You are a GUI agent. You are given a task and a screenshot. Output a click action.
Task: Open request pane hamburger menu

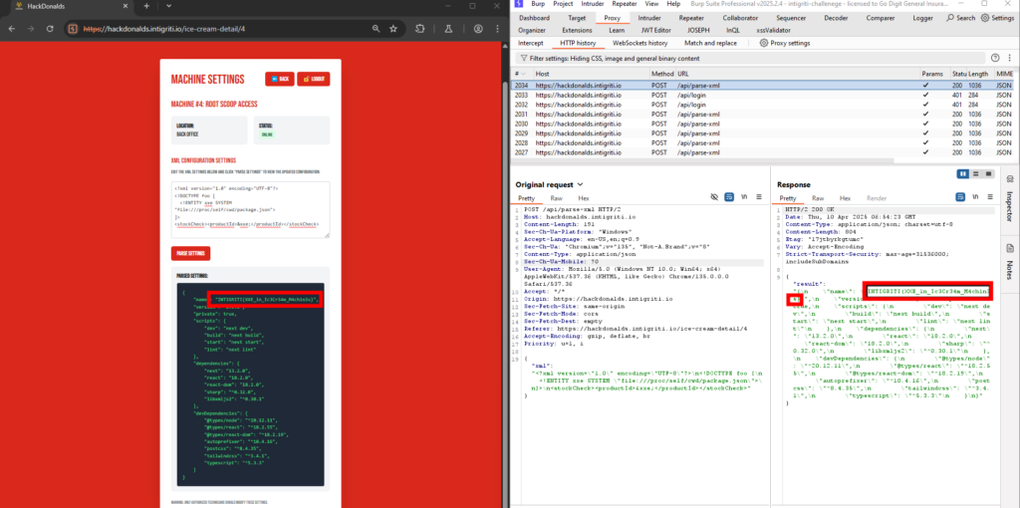tap(758, 197)
